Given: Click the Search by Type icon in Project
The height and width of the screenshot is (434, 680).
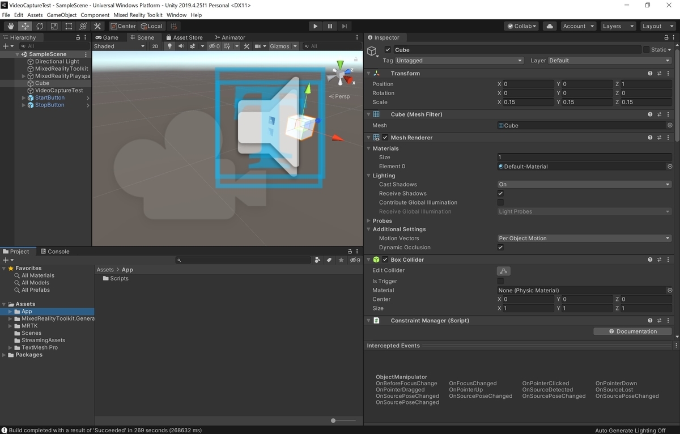Looking at the screenshot, I should click(318, 260).
